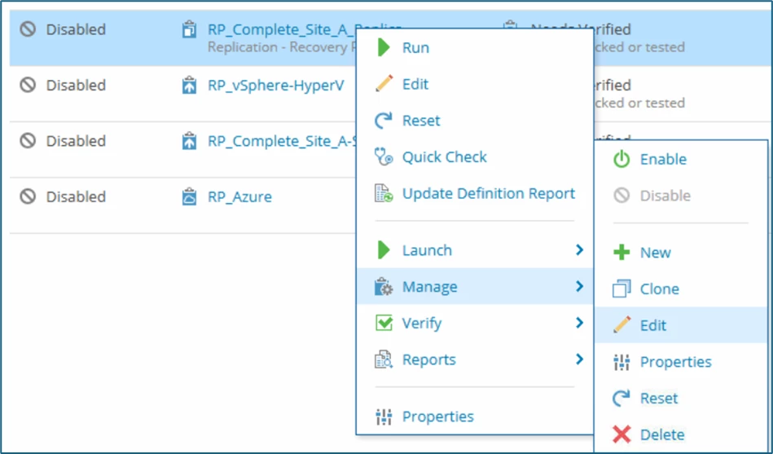Open the RP_Azure recovery plan link

tap(239, 196)
